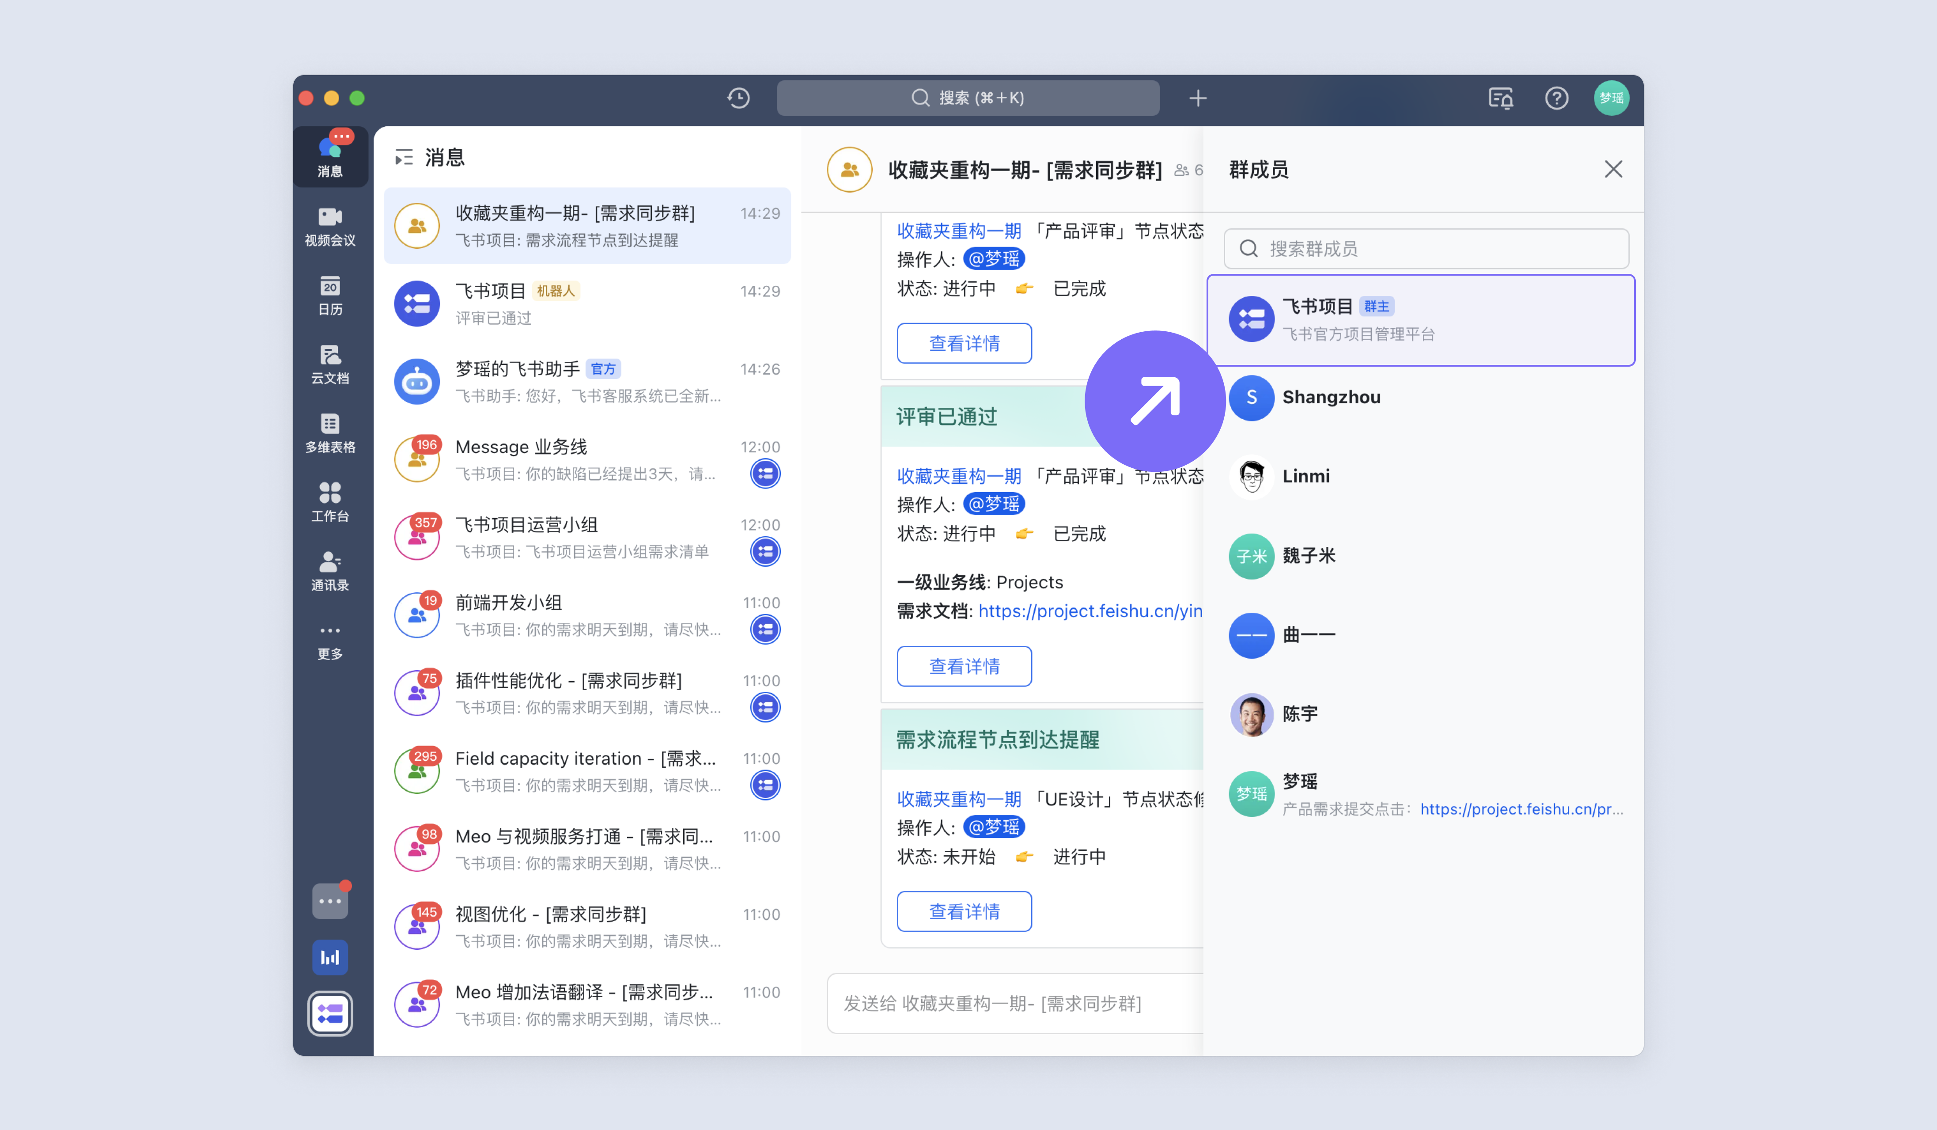
Task: Open the 收藏夹重构一期- [需求同步群] conversation
Action: point(587,226)
